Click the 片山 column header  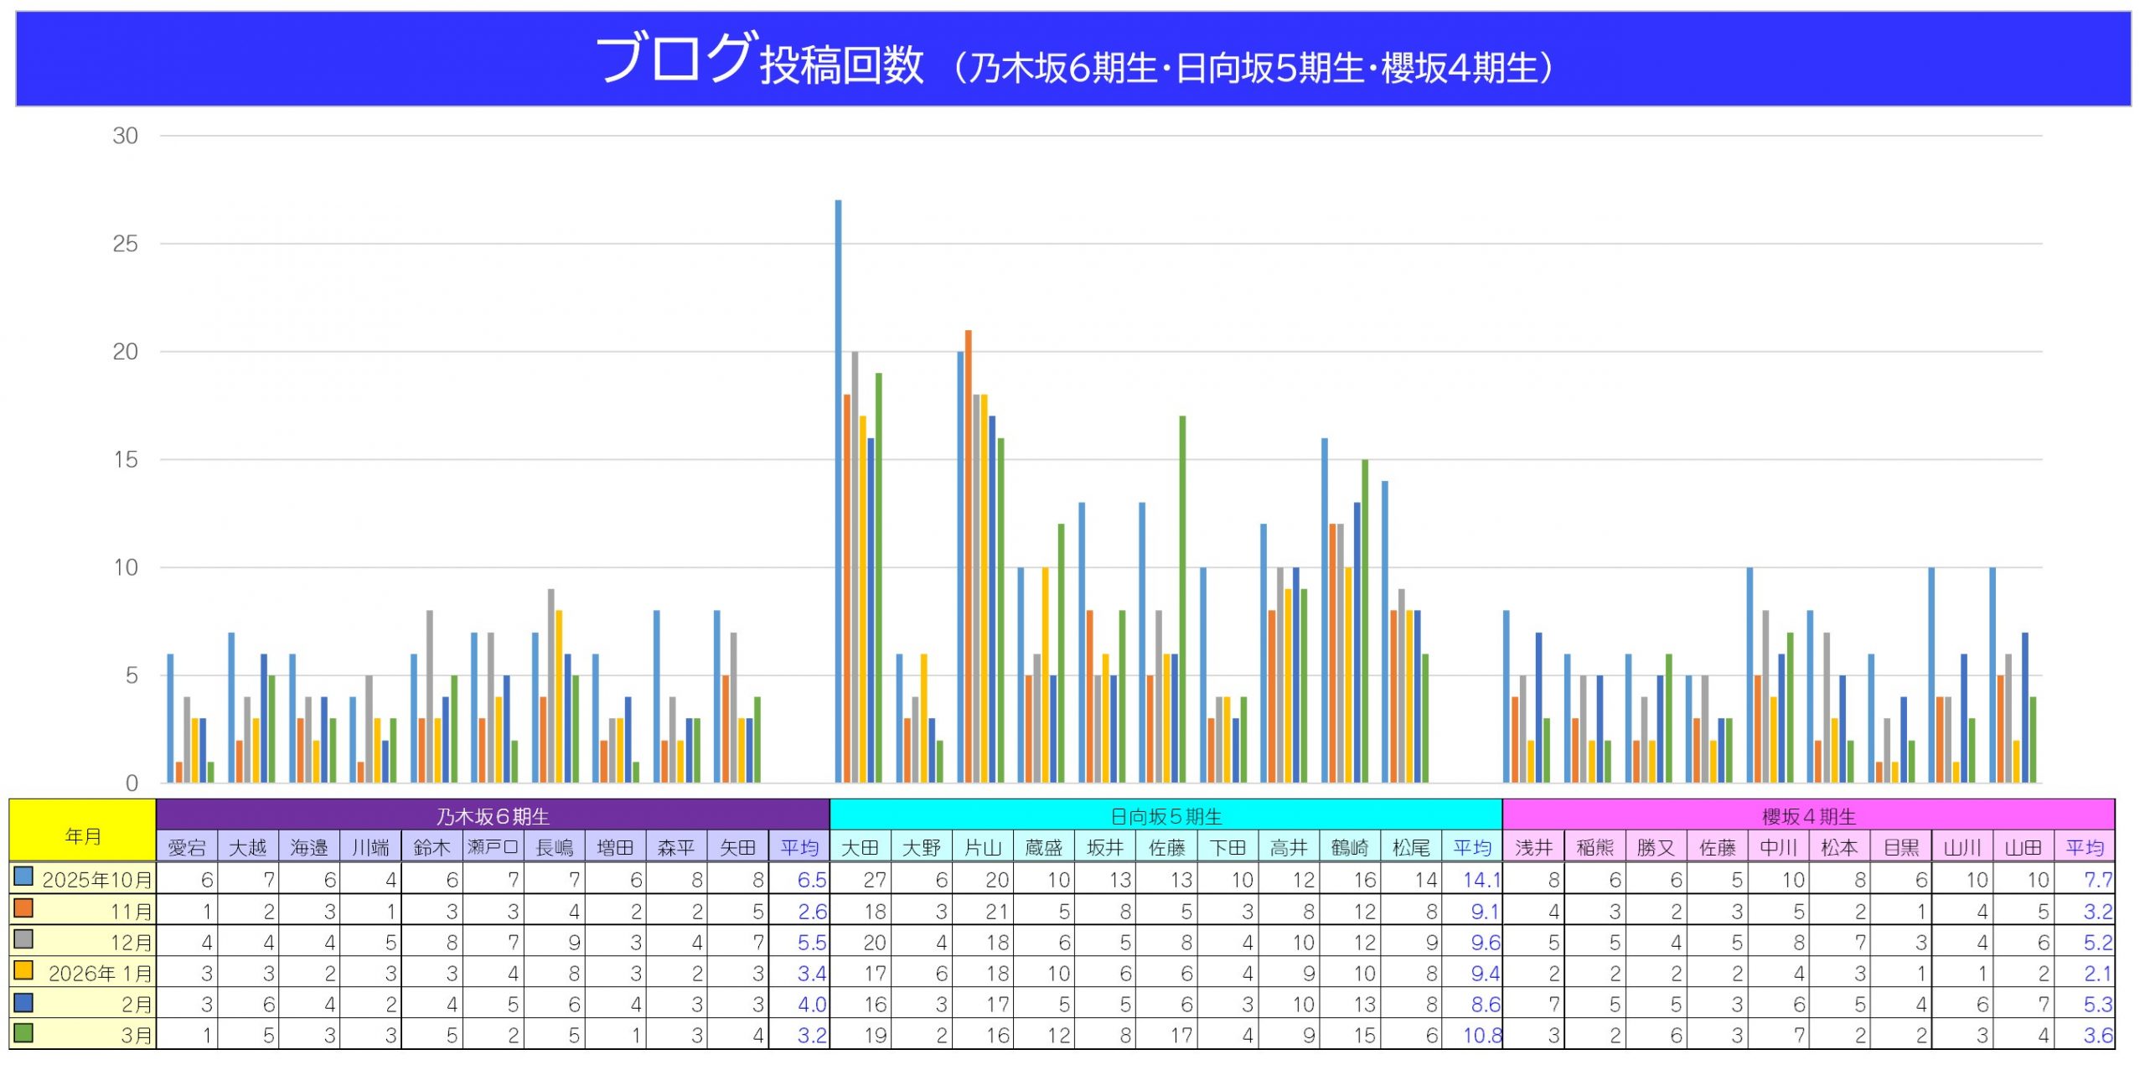tap(982, 847)
